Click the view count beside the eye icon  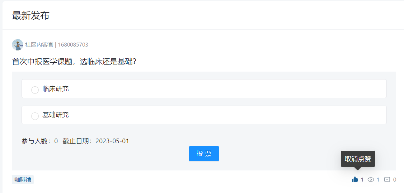click(x=378, y=179)
